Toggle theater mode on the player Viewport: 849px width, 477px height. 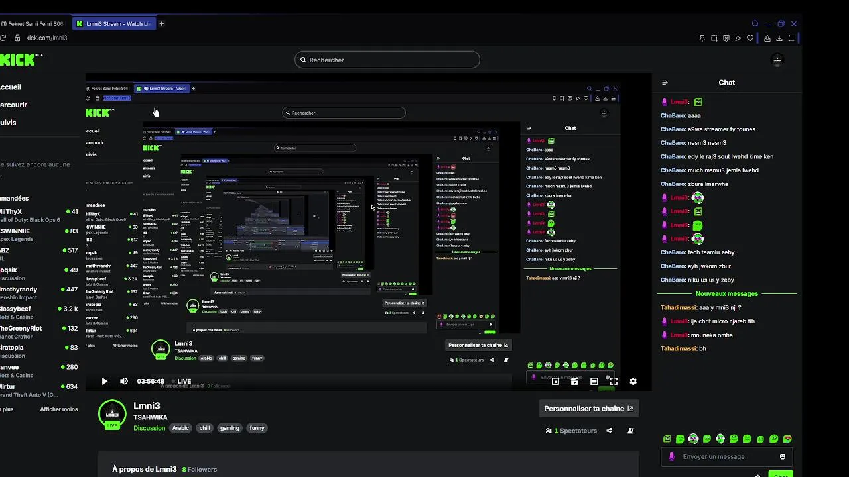click(x=594, y=381)
